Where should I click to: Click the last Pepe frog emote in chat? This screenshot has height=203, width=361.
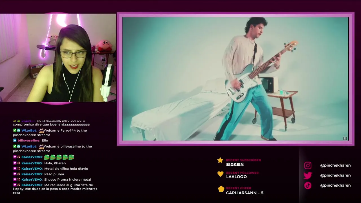[71, 157]
